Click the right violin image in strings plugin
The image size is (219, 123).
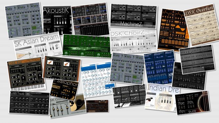click(67, 64)
